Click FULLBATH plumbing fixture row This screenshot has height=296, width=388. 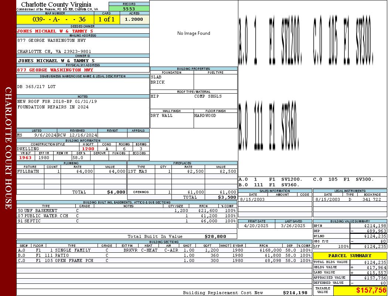(72, 171)
